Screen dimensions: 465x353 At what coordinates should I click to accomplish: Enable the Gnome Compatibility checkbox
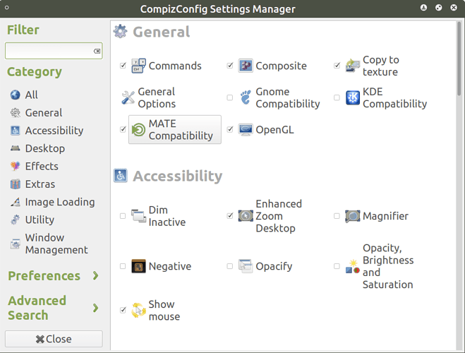230,97
